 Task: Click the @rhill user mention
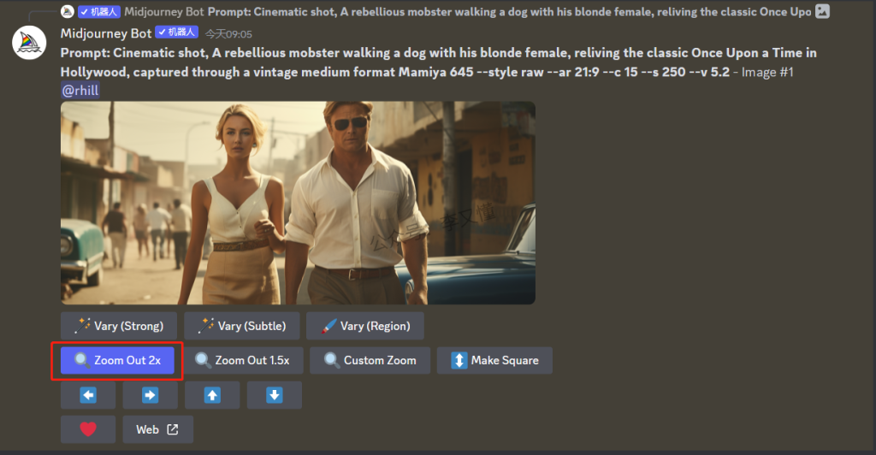[x=80, y=91]
